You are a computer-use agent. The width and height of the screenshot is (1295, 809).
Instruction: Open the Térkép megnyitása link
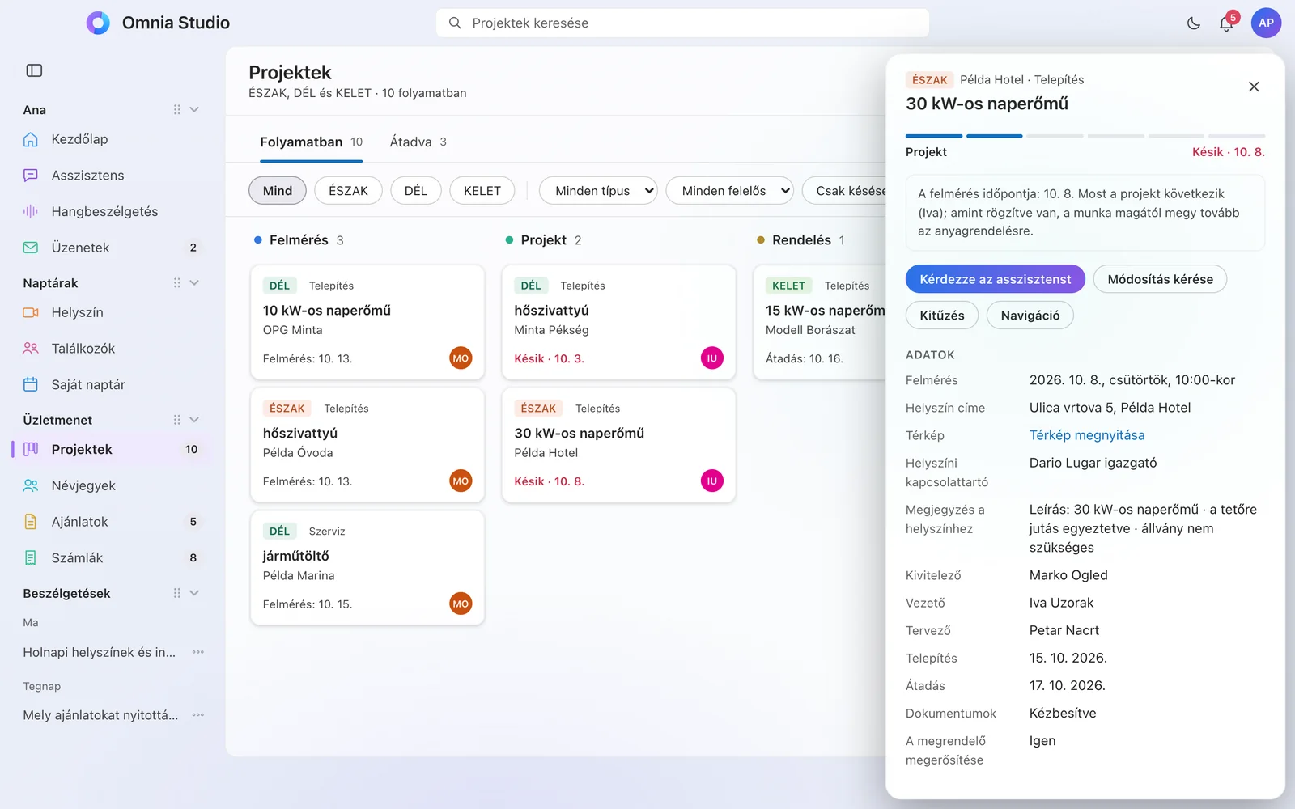[1087, 435]
